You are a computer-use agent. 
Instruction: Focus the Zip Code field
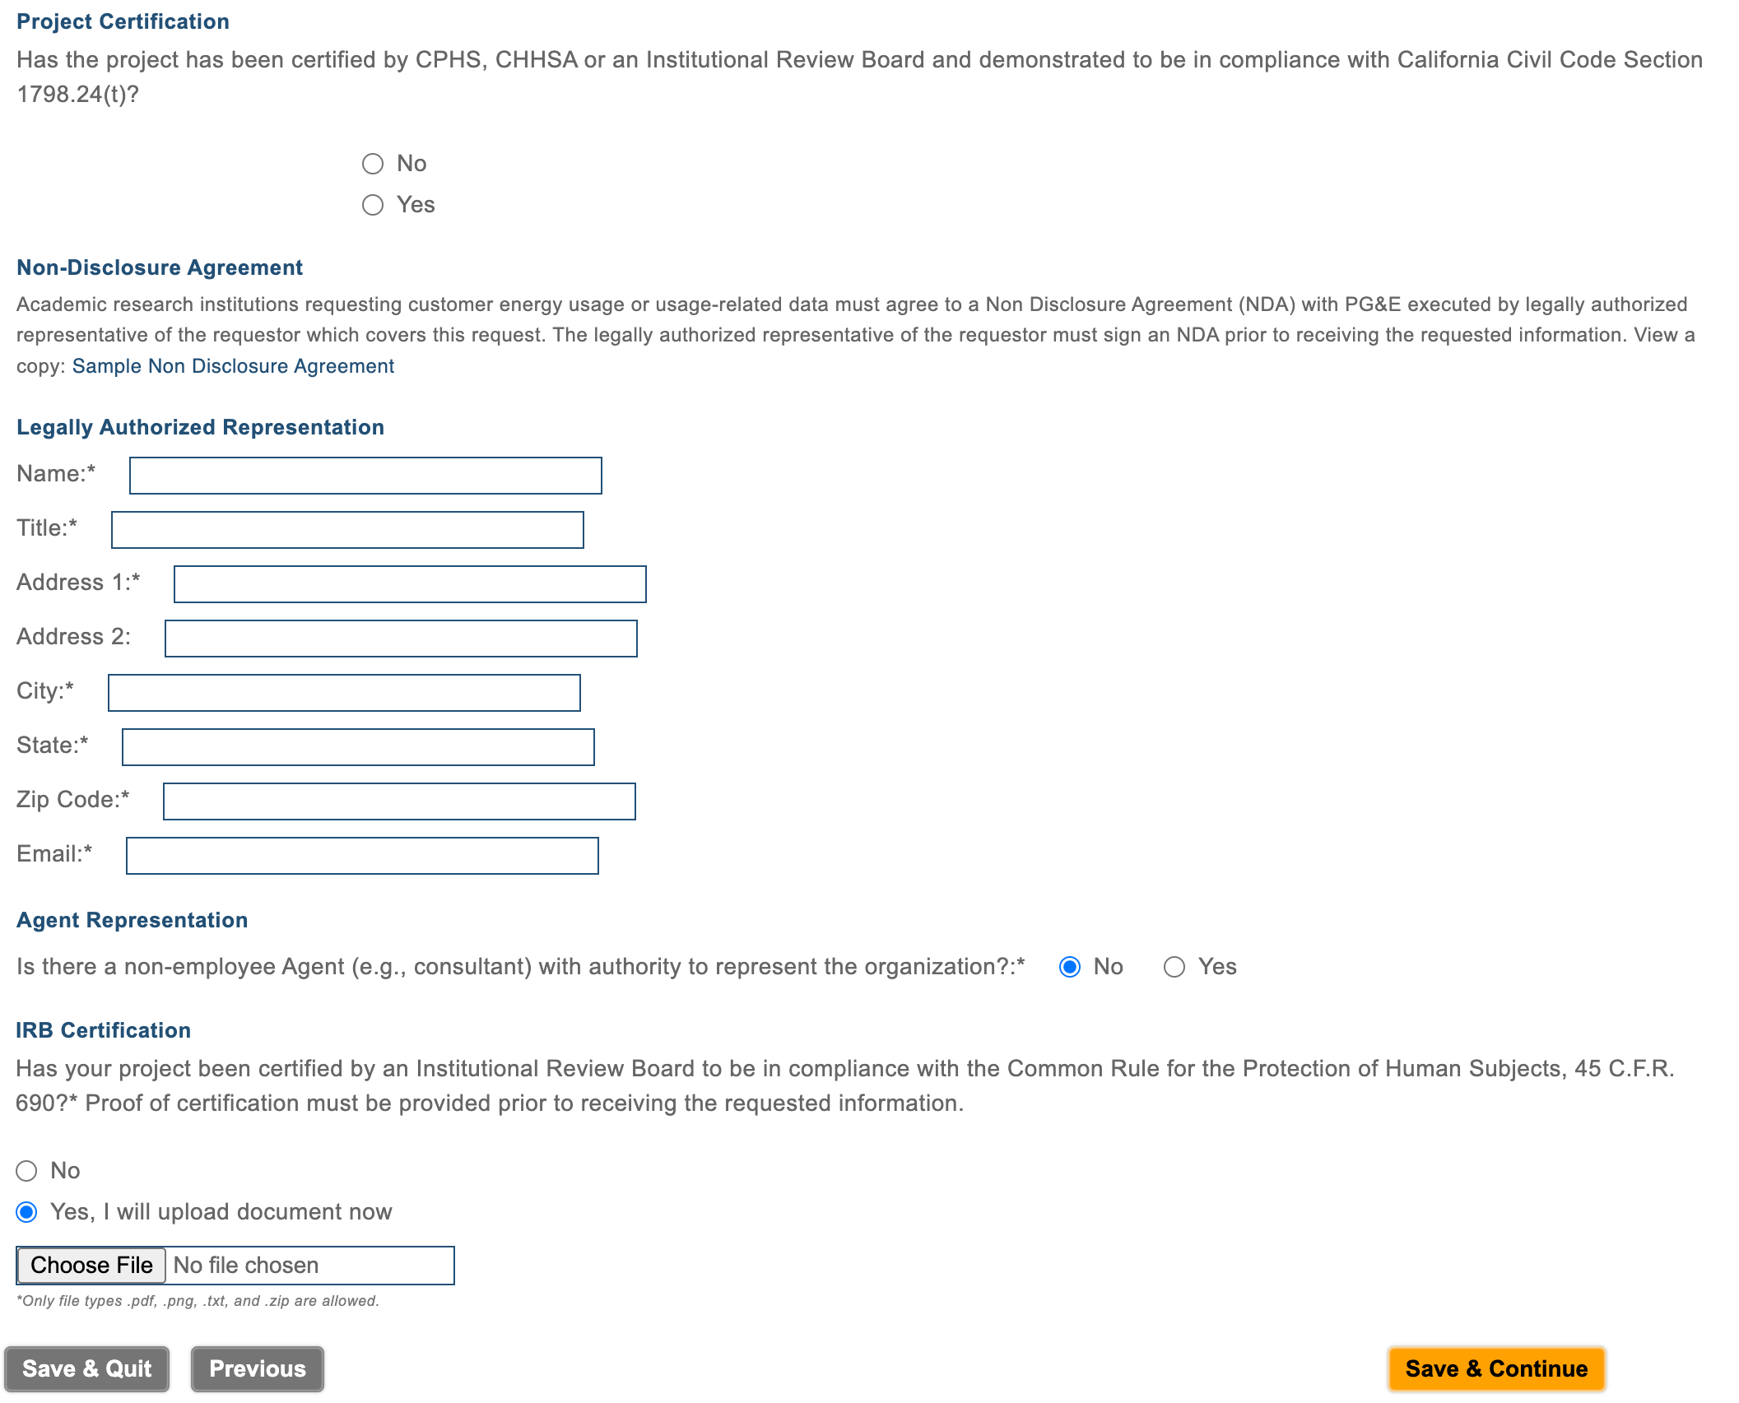[399, 801]
